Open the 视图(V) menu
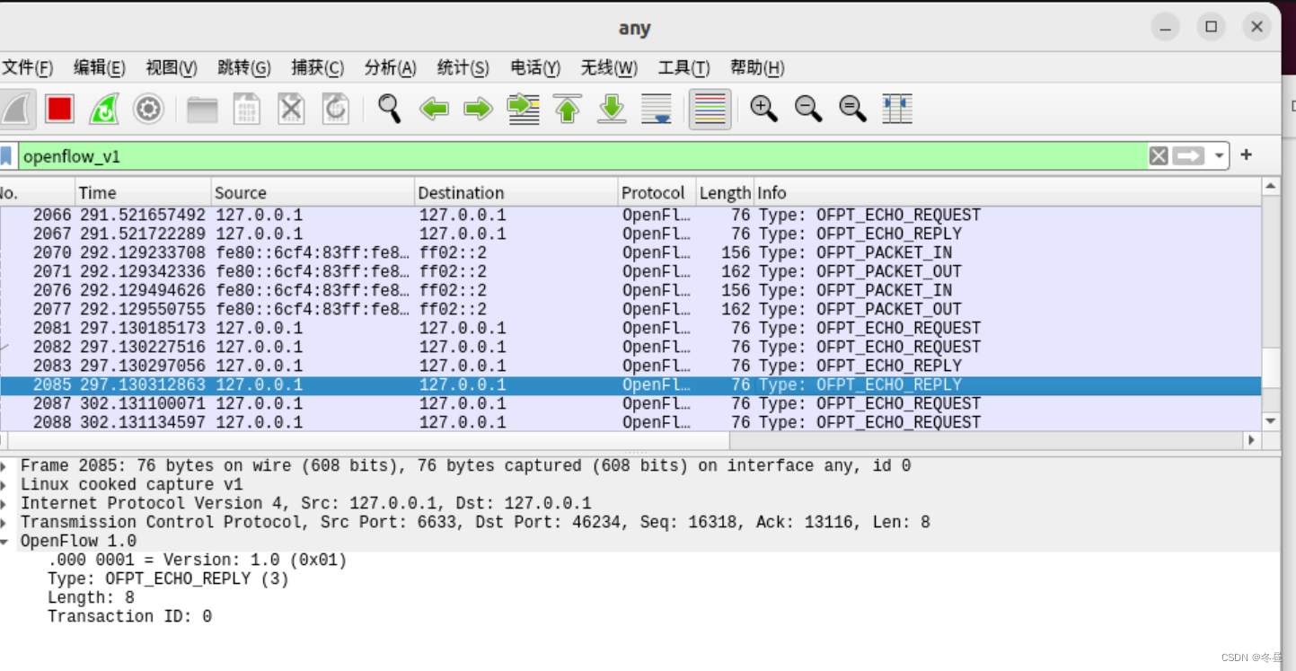Image resolution: width=1296 pixels, height=671 pixels. (172, 68)
